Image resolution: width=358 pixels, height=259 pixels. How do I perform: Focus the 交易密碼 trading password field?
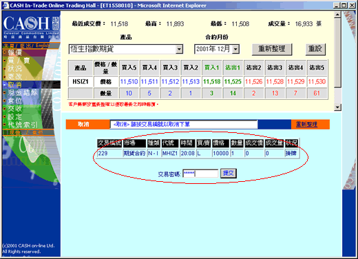coord(200,174)
